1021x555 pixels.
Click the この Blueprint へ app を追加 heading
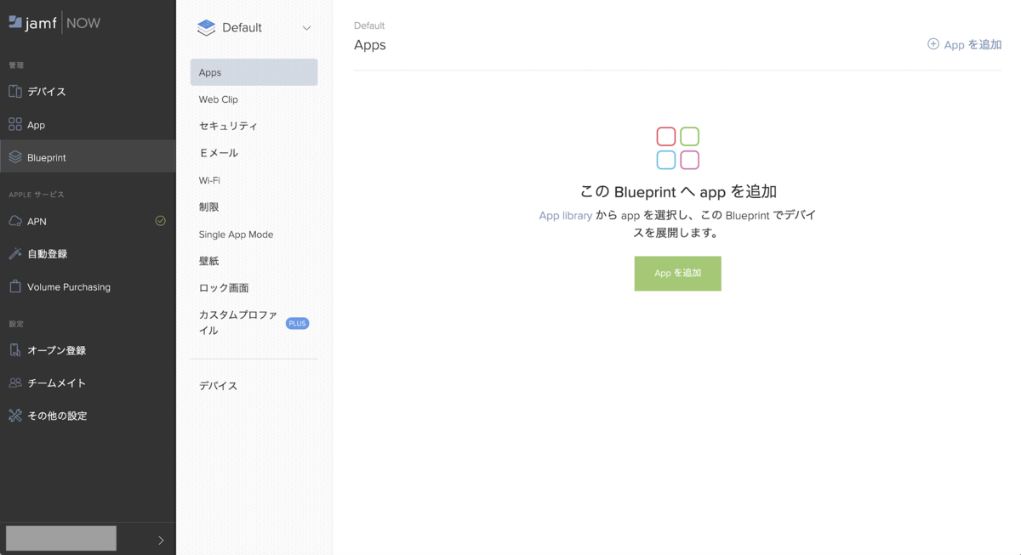coord(678,192)
